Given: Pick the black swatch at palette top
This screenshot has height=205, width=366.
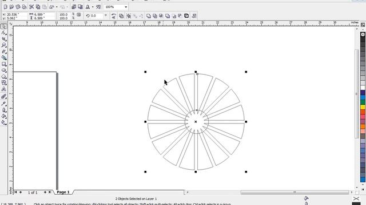Looking at the screenshot, I should [363, 39].
